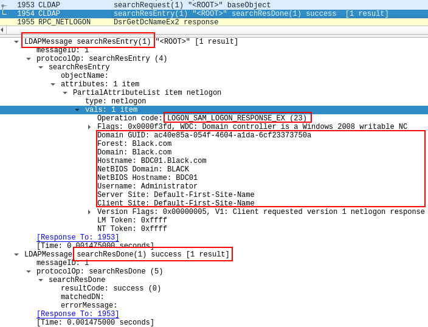Collapse the attributes: 1 item node

[53, 84]
